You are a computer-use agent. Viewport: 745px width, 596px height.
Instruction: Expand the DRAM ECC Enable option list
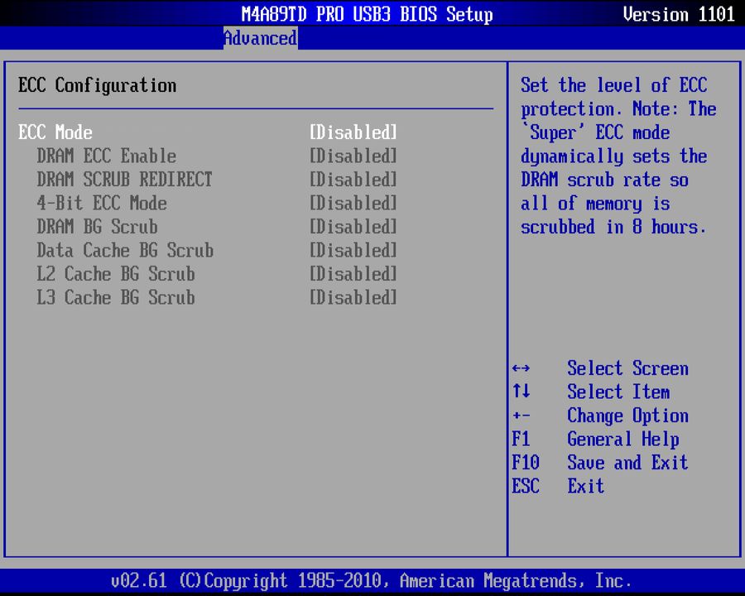tap(353, 156)
